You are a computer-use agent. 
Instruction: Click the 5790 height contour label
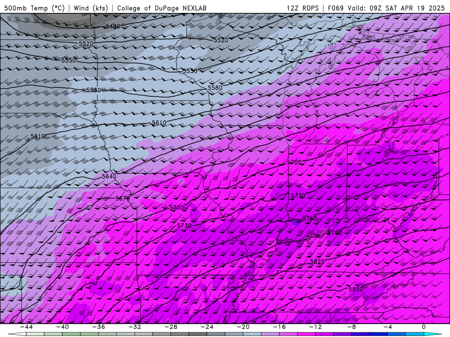(335, 233)
